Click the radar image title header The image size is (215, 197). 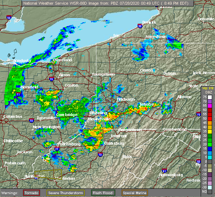point(107,3)
